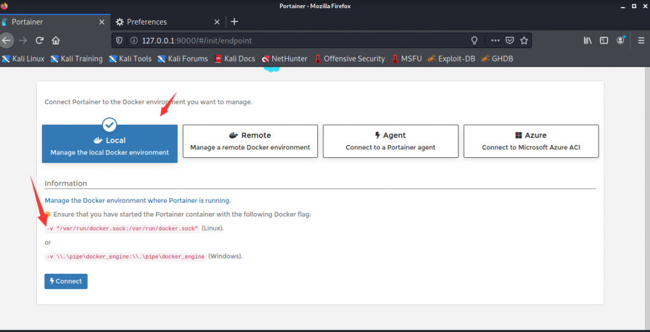Open the Library icon in toolbar

pyautogui.click(x=587, y=41)
